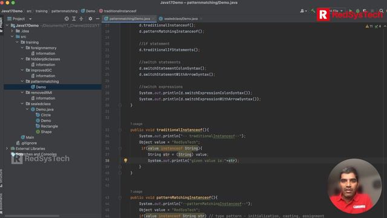
Task: Collapse the Java17Demo root node
Action: click(x=7, y=25)
